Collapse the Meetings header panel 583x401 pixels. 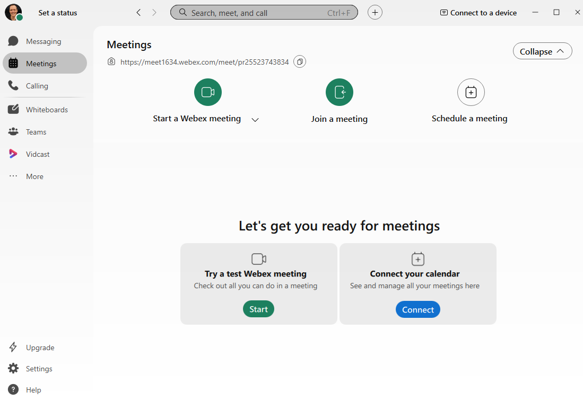click(542, 51)
